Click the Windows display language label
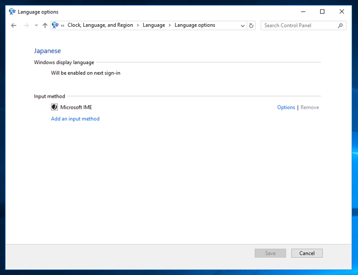Image resolution: width=358 pixels, height=275 pixels. click(64, 63)
